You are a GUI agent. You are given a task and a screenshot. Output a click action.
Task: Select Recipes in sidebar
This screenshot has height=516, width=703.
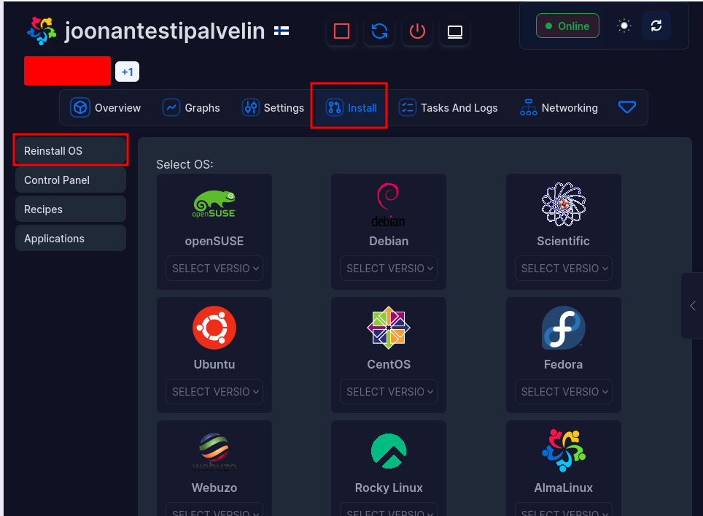(x=71, y=209)
